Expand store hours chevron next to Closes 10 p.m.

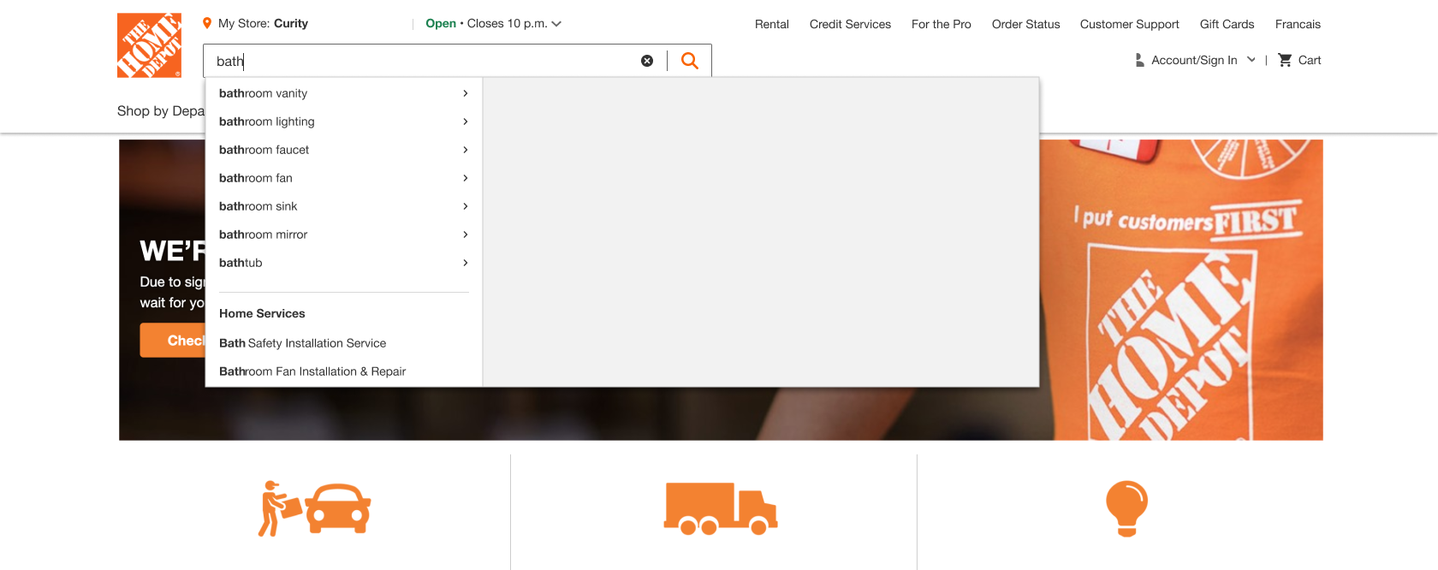point(556,24)
